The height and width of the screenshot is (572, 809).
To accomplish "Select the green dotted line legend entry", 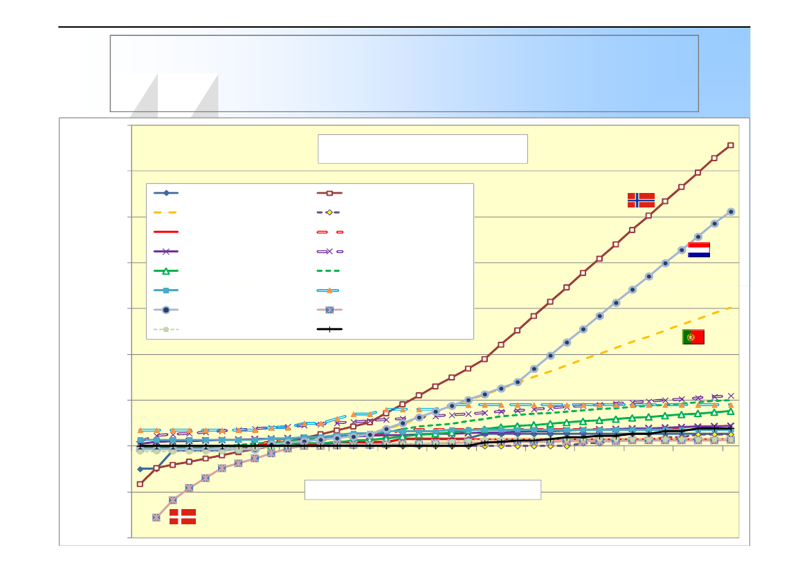I will 329,271.
